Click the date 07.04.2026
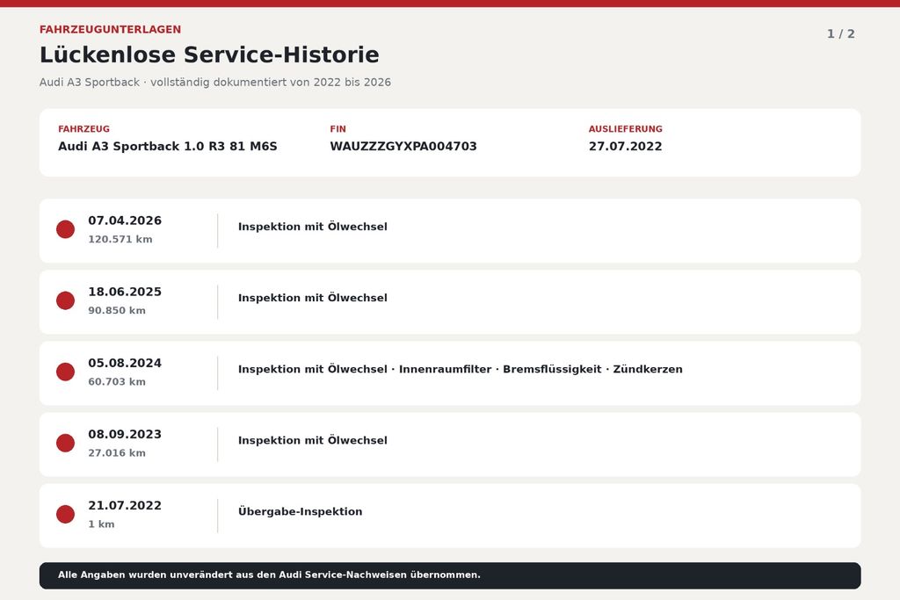This screenshot has height=600, width=900. click(x=125, y=220)
